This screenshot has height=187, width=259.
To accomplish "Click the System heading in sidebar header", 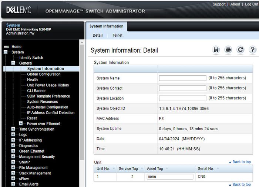I will 13,25.
